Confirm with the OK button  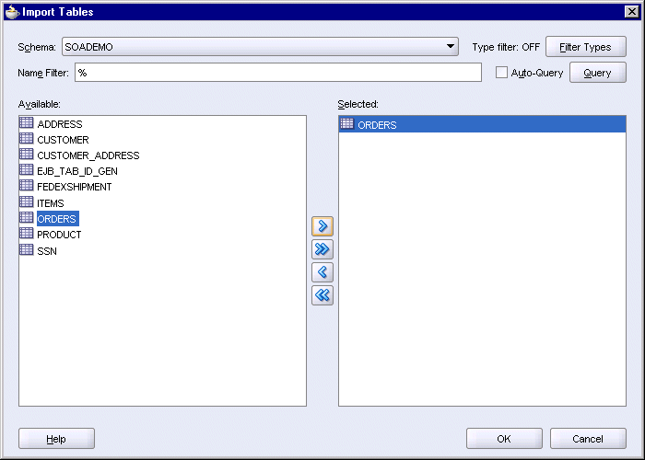point(504,439)
